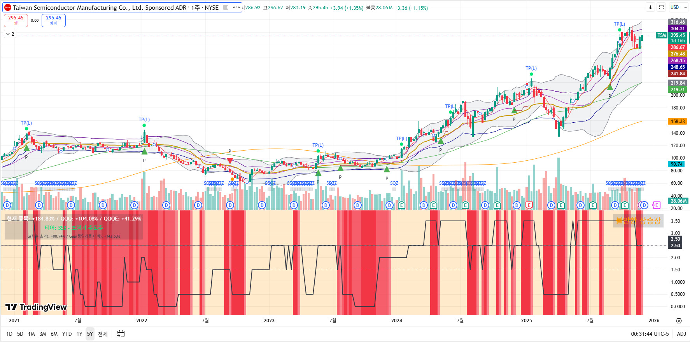Click the dividend D marker nearest the 2023 label
690x342 pixels.
click(x=262, y=205)
